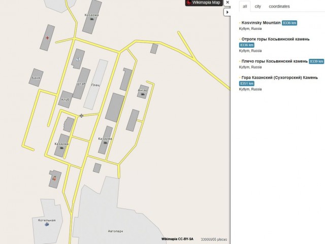The image size is (325, 244).
Task: Click 'Kytlym, Russia' under Kosvinsky Mountain
Action: (250, 29)
